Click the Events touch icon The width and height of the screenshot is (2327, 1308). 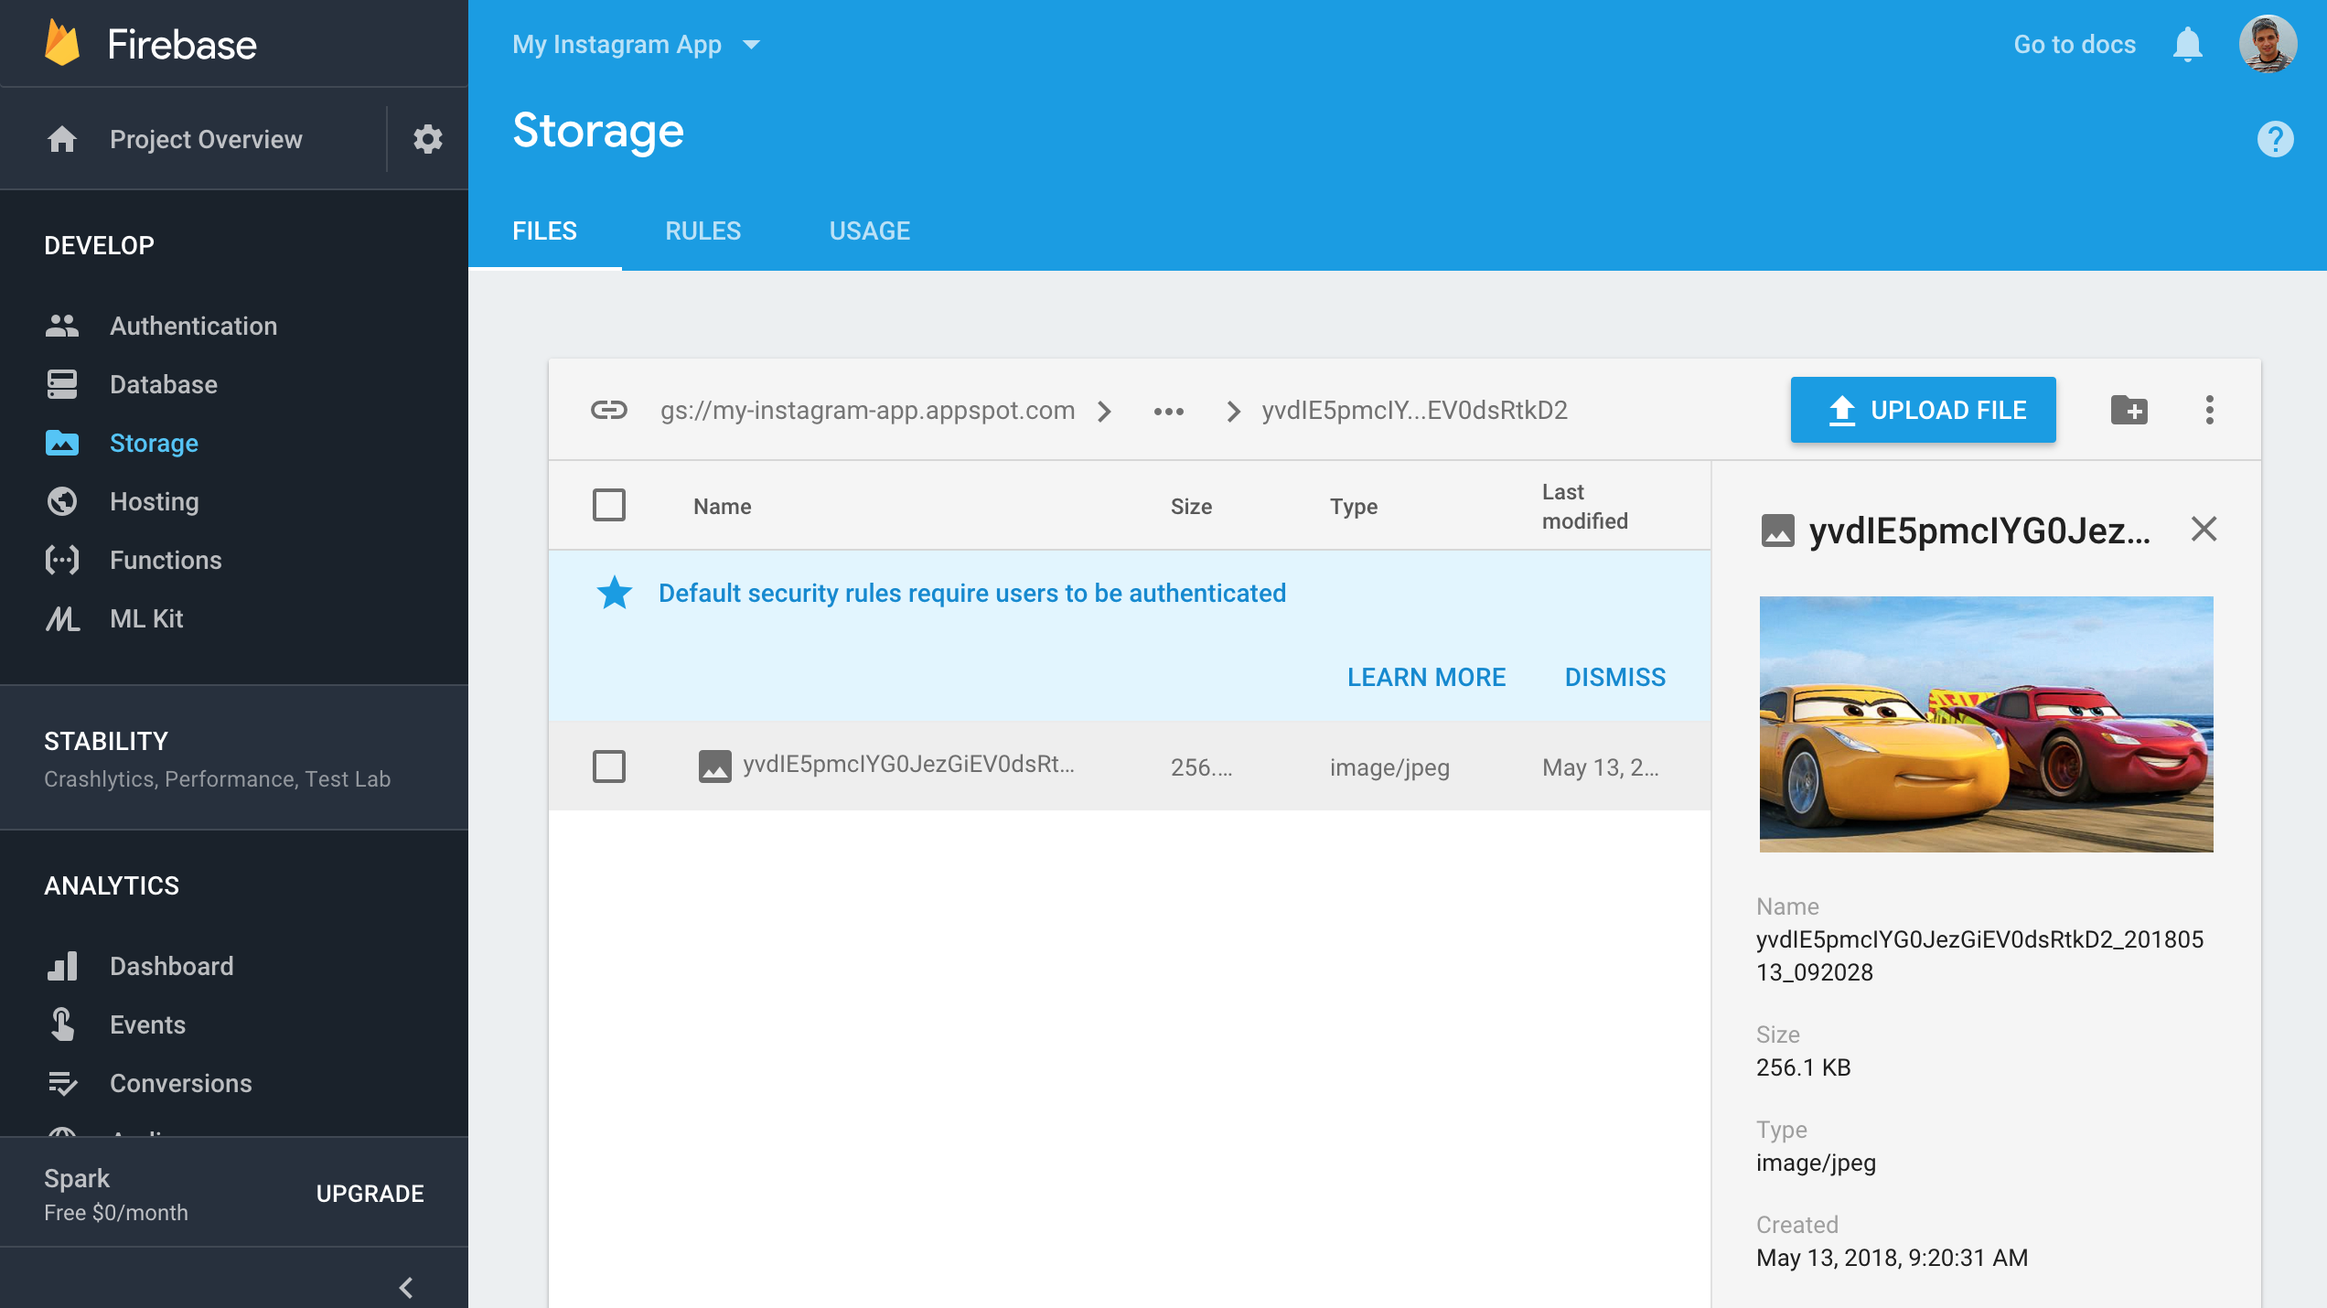point(62,1024)
